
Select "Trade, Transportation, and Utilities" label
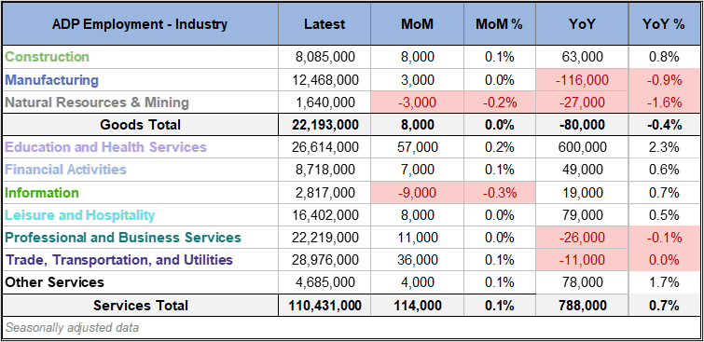click(x=119, y=260)
